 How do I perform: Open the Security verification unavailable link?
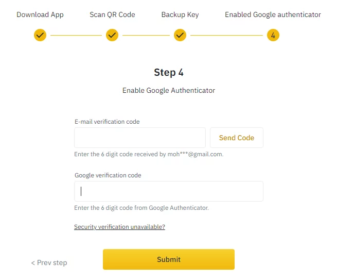coord(119,227)
